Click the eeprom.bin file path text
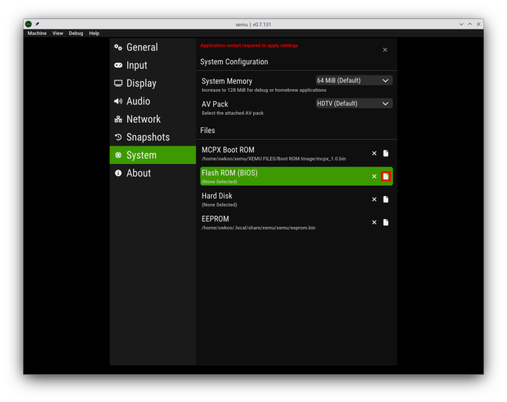 (258, 228)
